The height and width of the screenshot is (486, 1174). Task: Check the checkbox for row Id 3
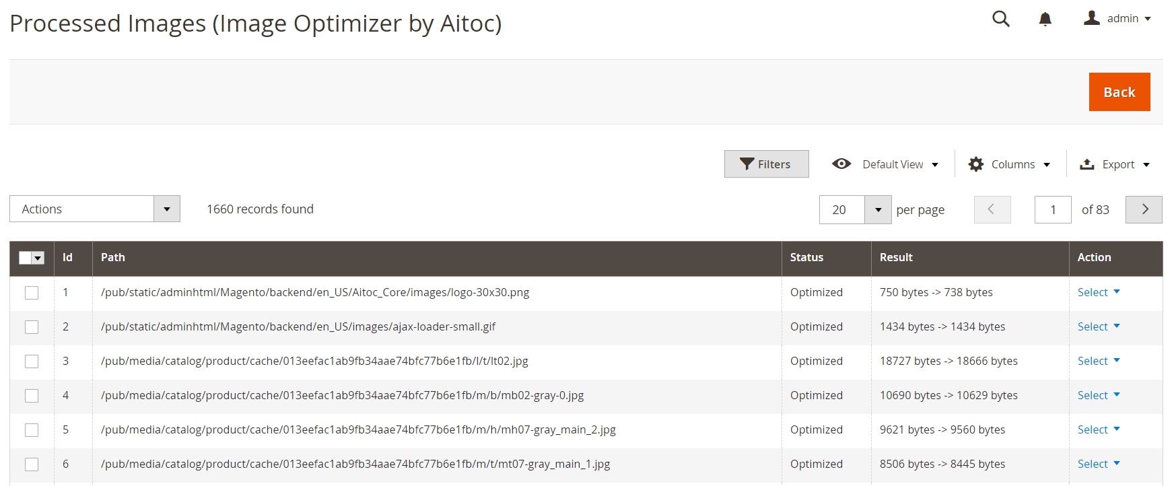32,361
